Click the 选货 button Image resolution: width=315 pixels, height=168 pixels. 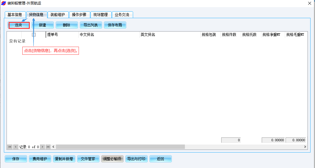click(x=19, y=25)
